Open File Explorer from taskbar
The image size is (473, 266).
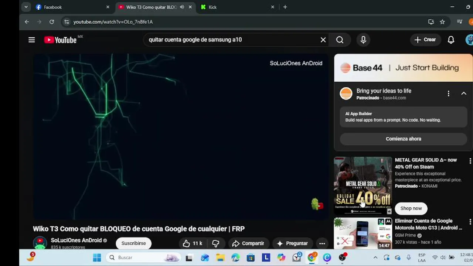tap(220, 258)
